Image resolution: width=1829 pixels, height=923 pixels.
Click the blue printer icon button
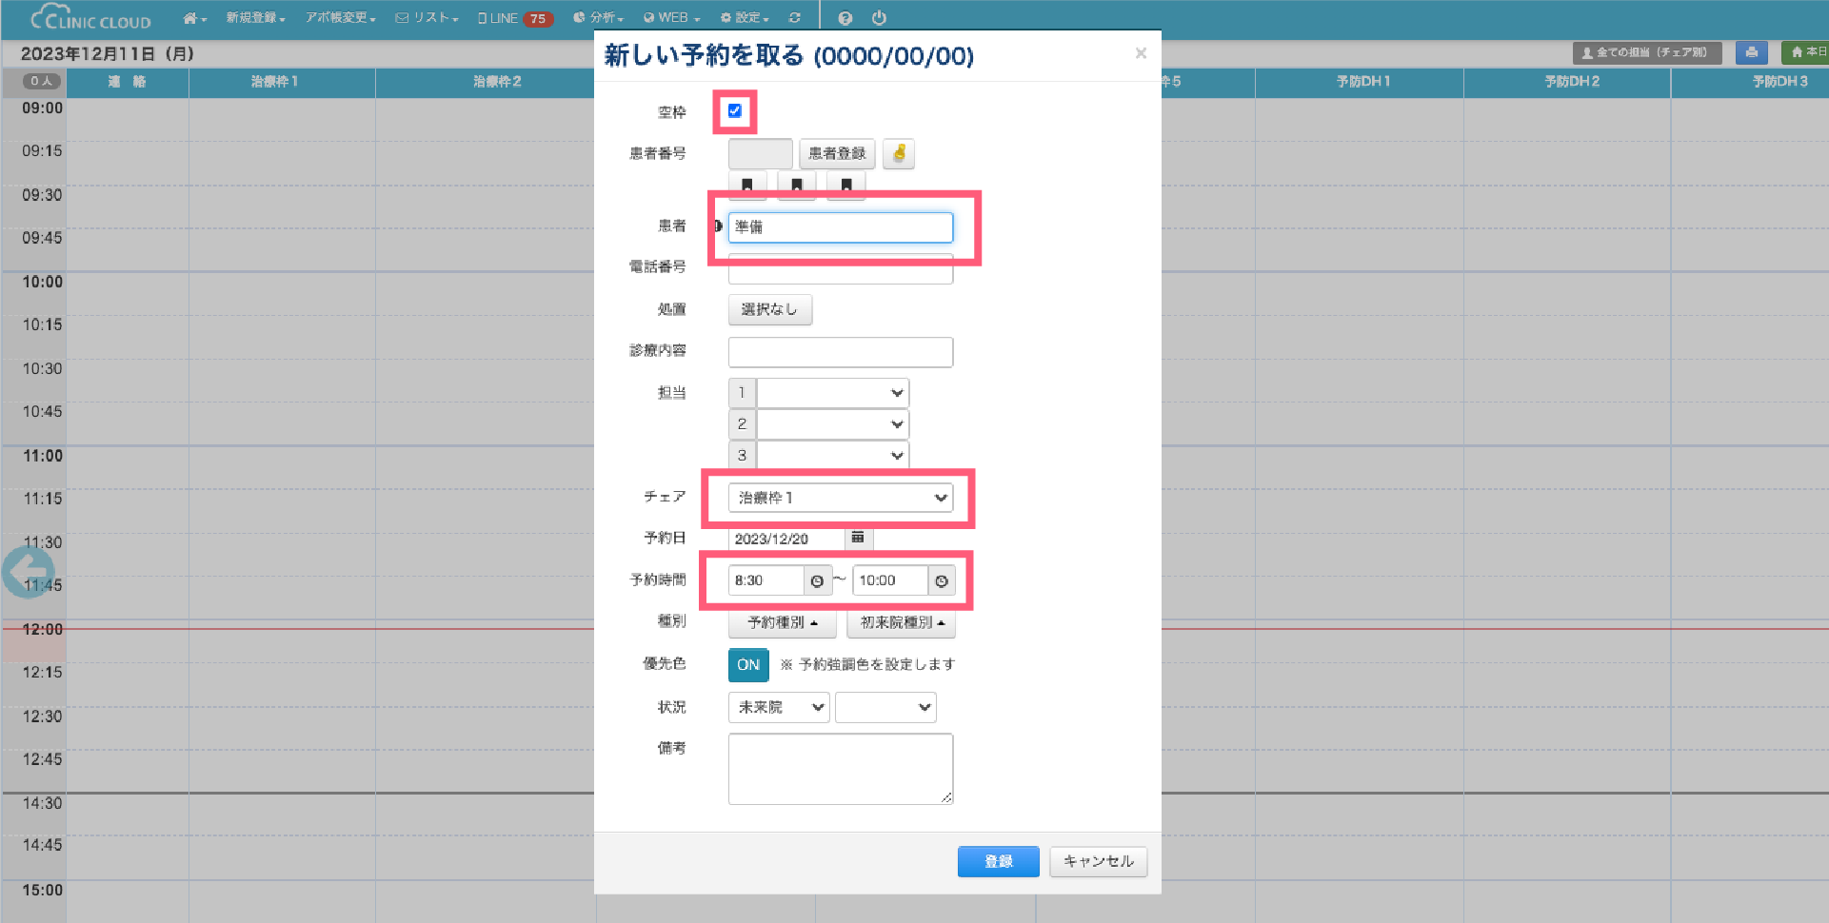point(1751,52)
